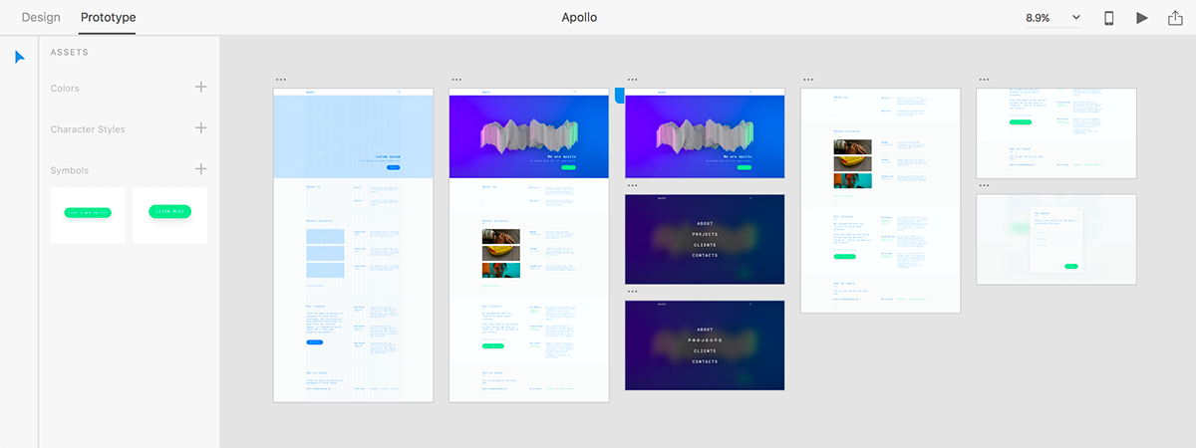Switch to the Design tab

click(41, 17)
